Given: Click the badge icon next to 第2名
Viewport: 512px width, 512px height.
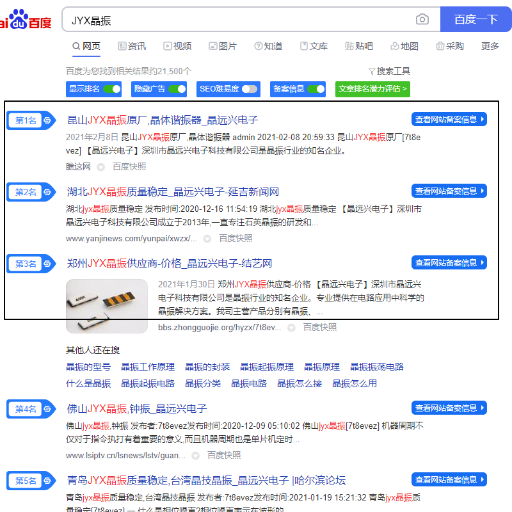Looking at the screenshot, I should pos(47,192).
